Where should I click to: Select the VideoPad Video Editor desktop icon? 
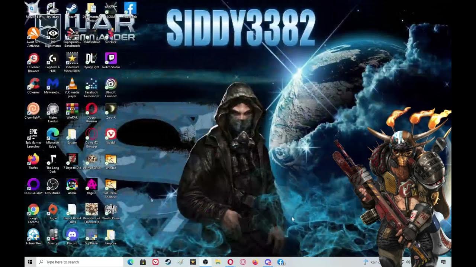pos(72,62)
